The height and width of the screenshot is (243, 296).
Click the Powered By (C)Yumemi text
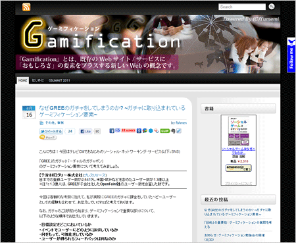coord(251,19)
